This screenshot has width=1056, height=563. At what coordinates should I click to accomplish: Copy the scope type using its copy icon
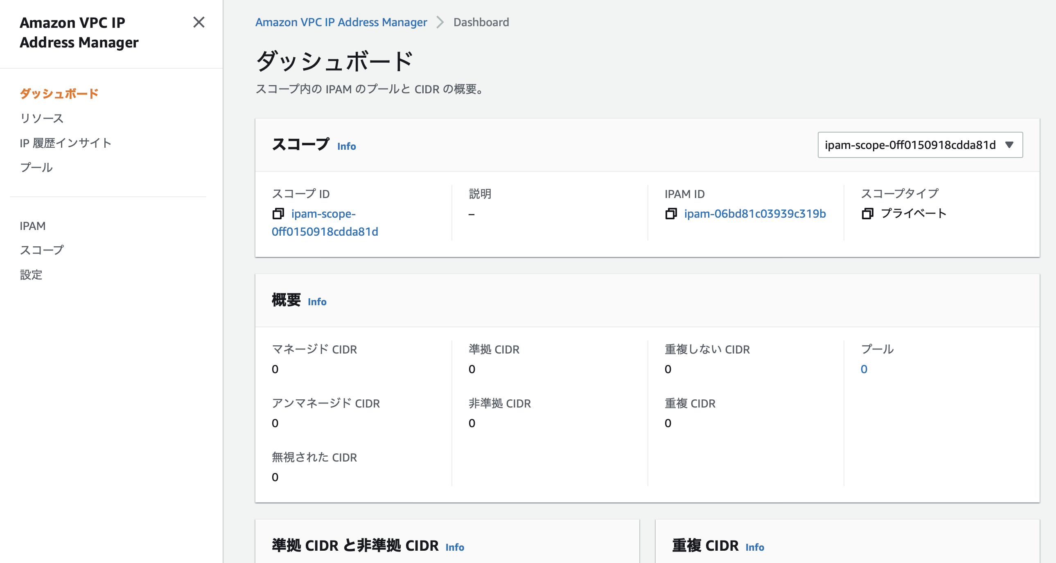pyautogui.click(x=868, y=214)
